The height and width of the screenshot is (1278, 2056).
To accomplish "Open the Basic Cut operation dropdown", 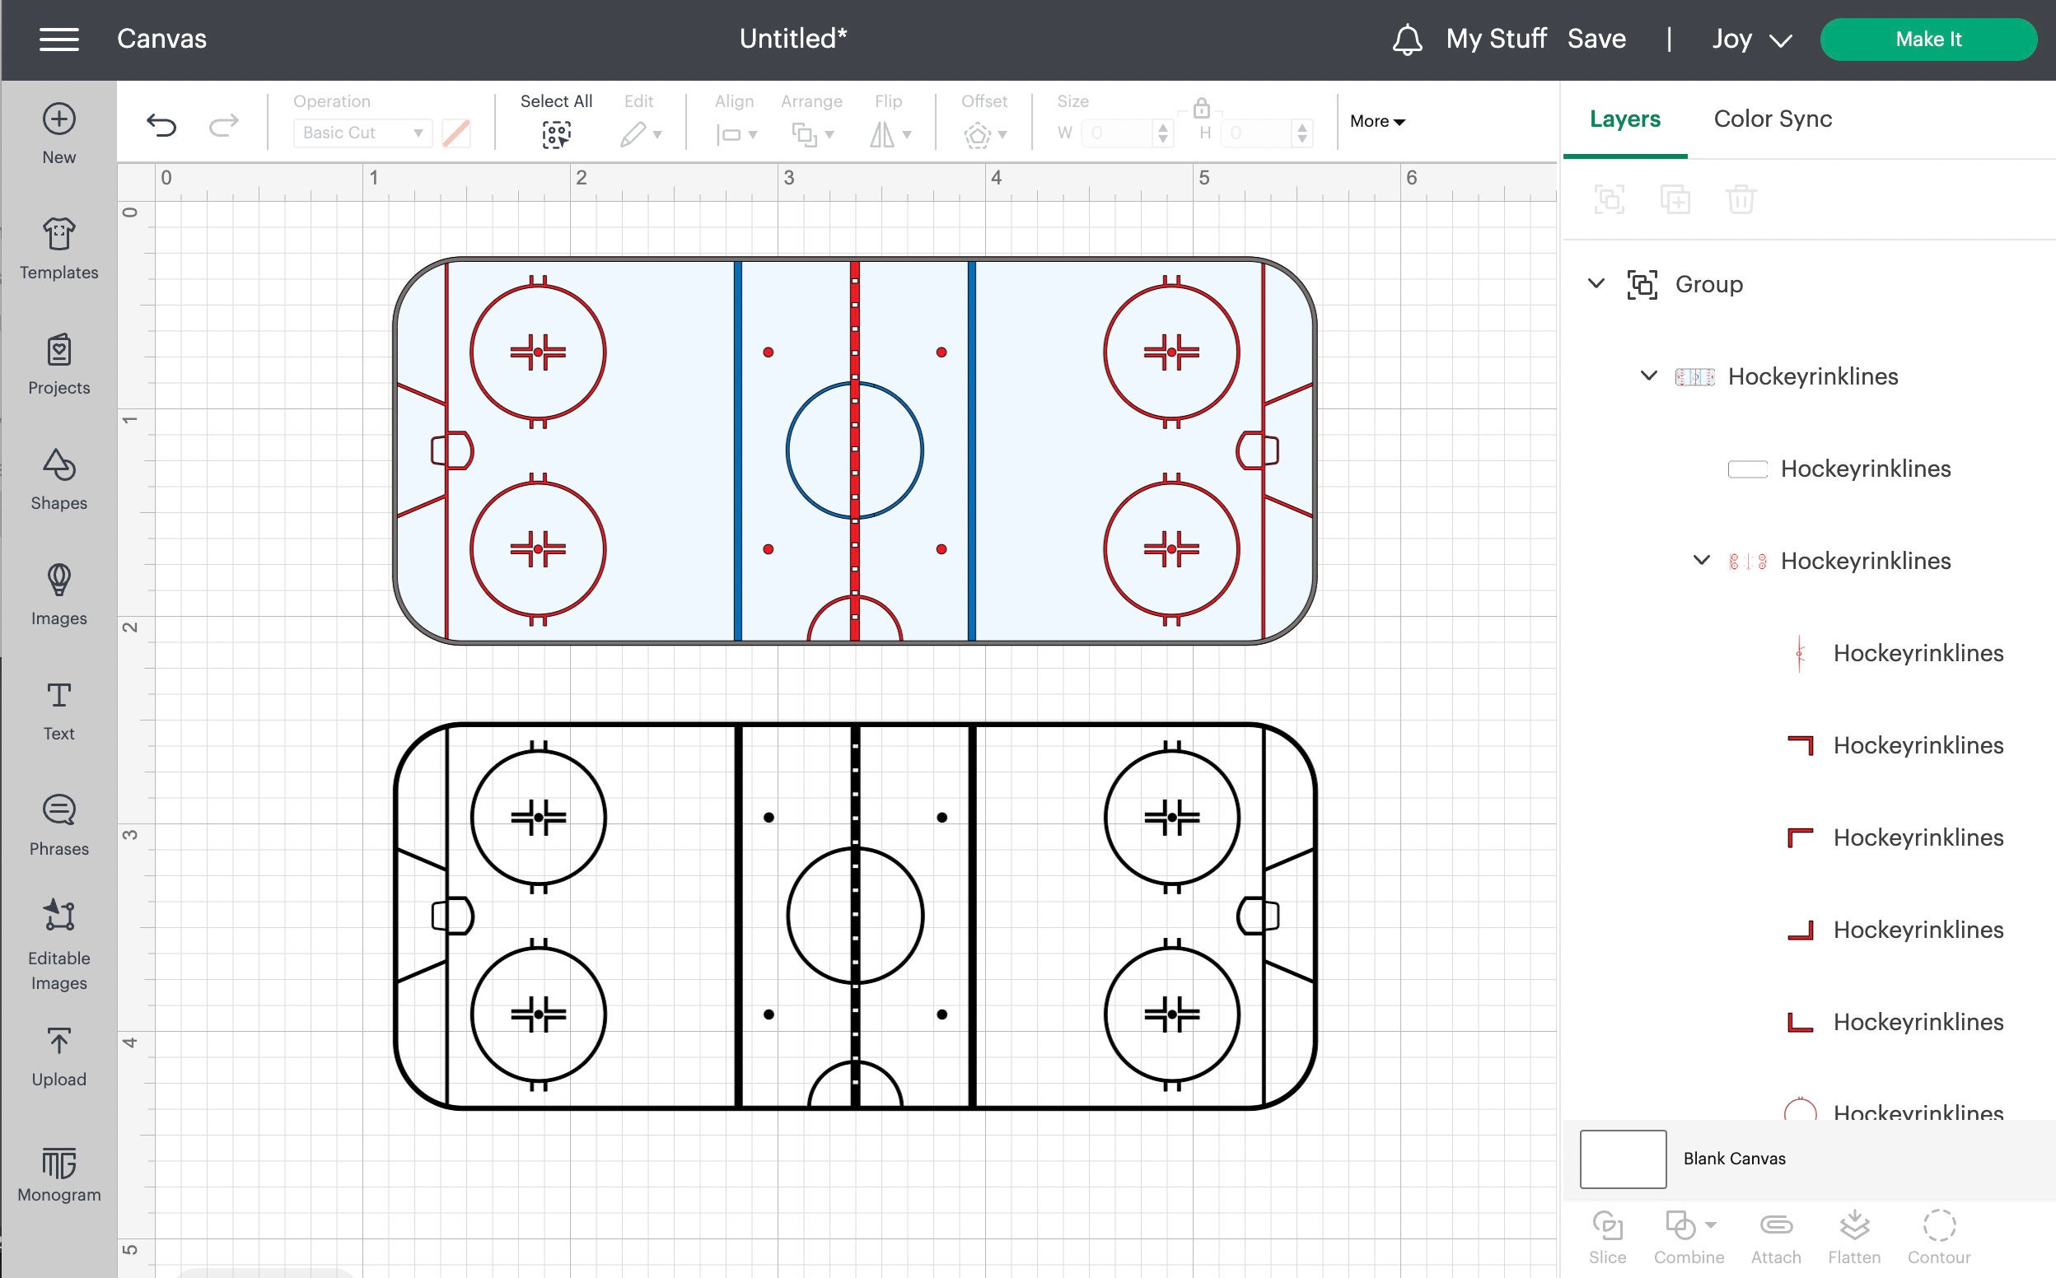I will (361, 133).
